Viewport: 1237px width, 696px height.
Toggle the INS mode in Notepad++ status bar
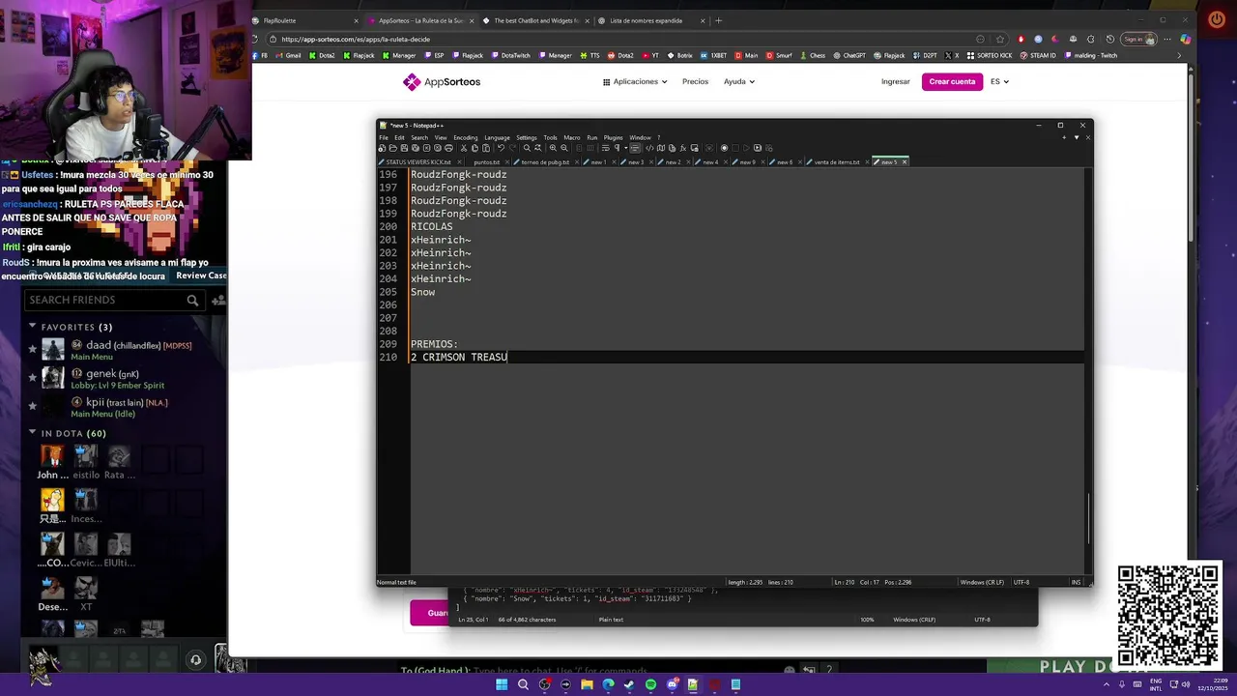(1076, 582)
